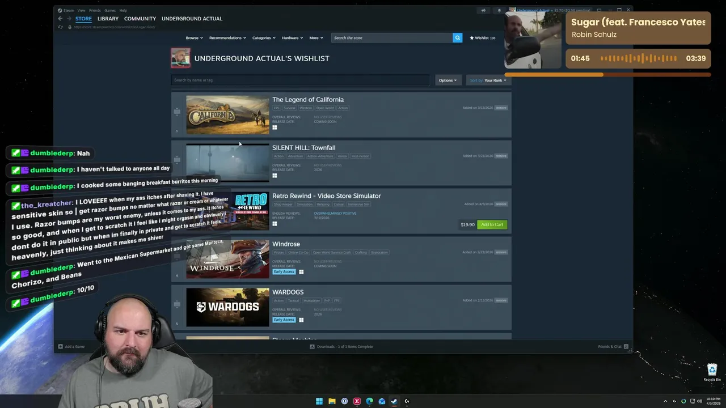
Task: Open the Windrose title link
Action: click(x=286, y=244)
